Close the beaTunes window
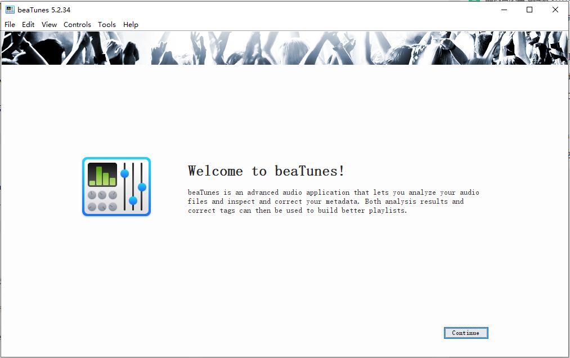Image resolution: width=570 pixels, height=358 pixels. (x=555, y=10)
